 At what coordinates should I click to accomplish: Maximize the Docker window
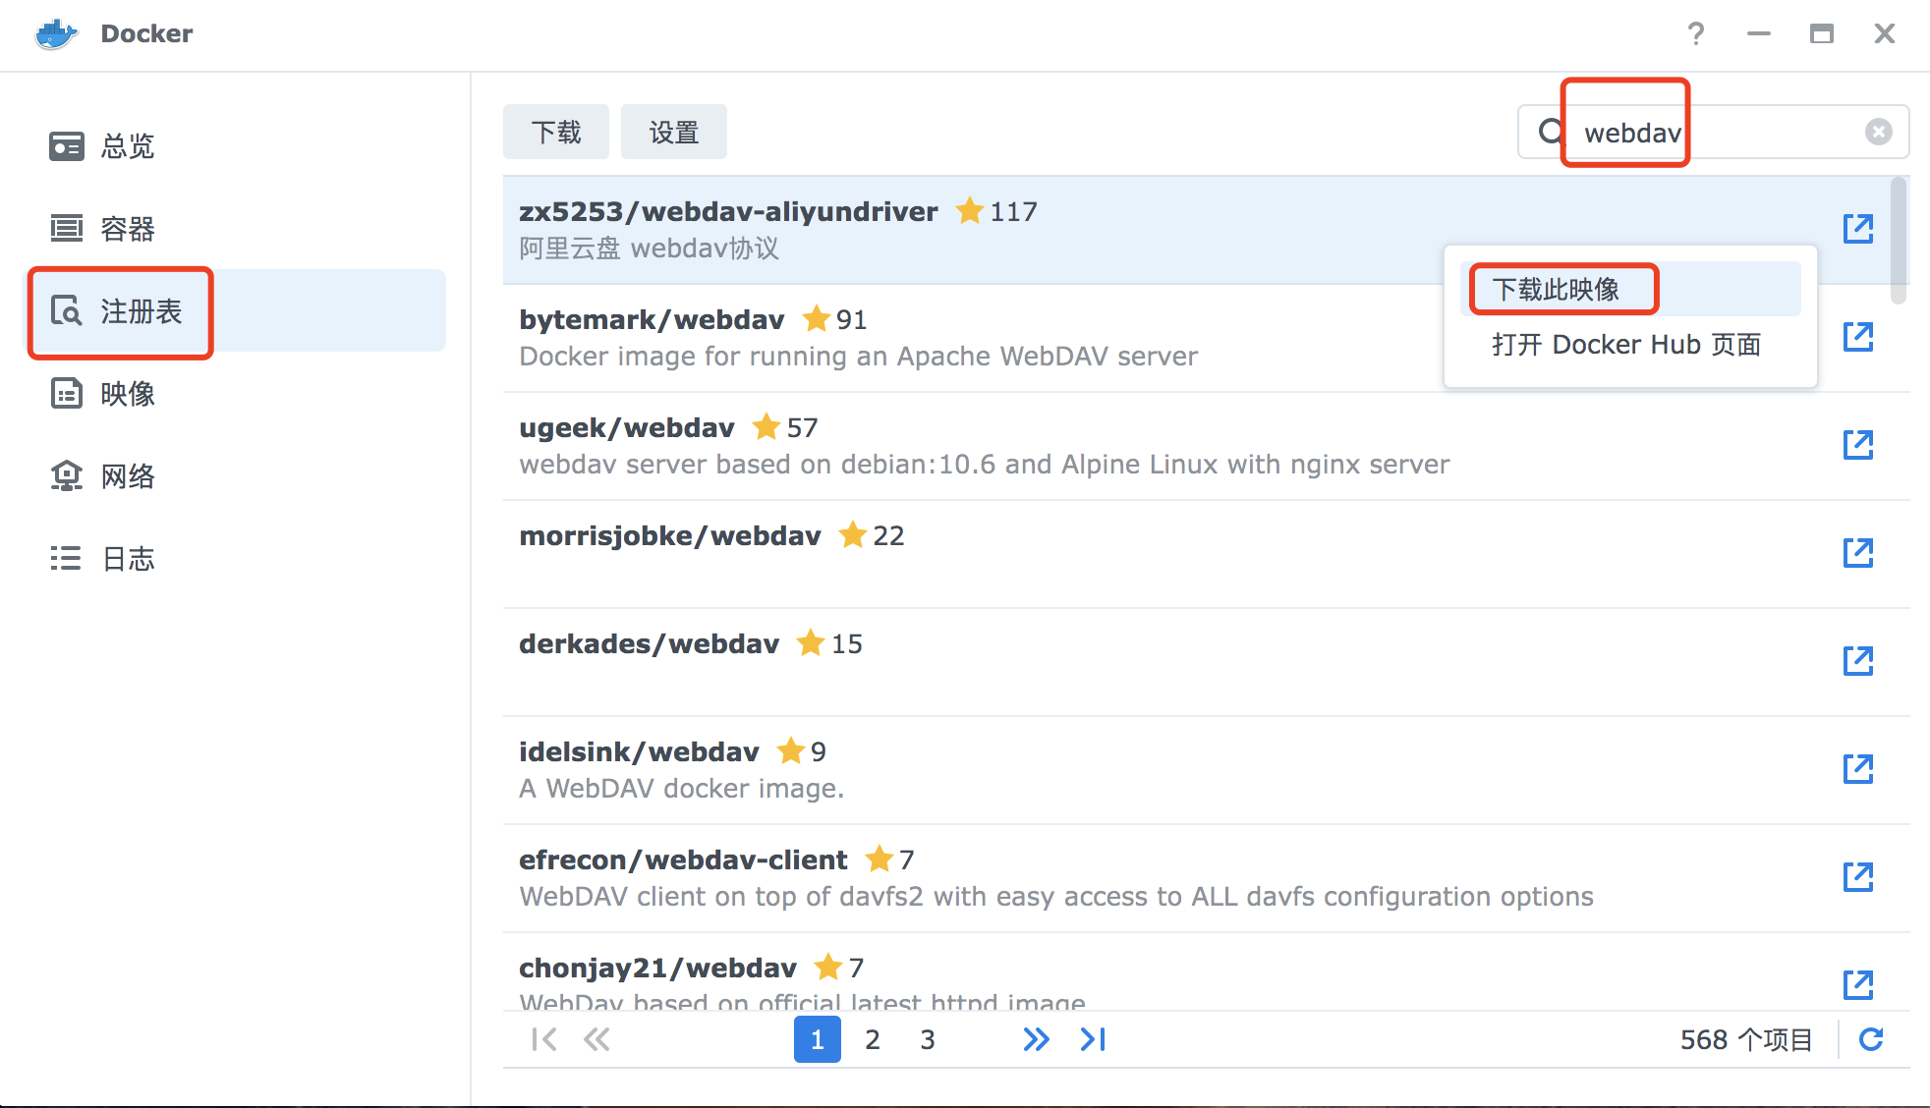(x=1822, y=33)
